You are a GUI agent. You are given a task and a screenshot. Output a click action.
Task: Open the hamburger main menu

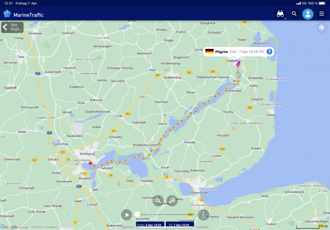click(321, 14)
